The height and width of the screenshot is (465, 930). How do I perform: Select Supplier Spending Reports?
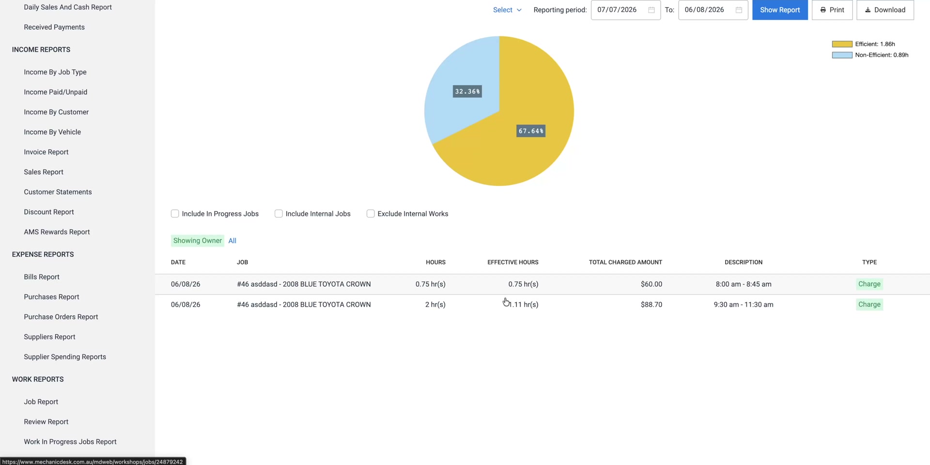[65, 357]
